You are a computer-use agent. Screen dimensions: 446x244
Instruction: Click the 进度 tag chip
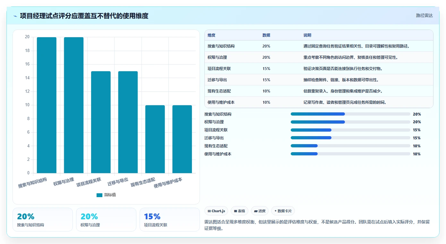(260, 211)
